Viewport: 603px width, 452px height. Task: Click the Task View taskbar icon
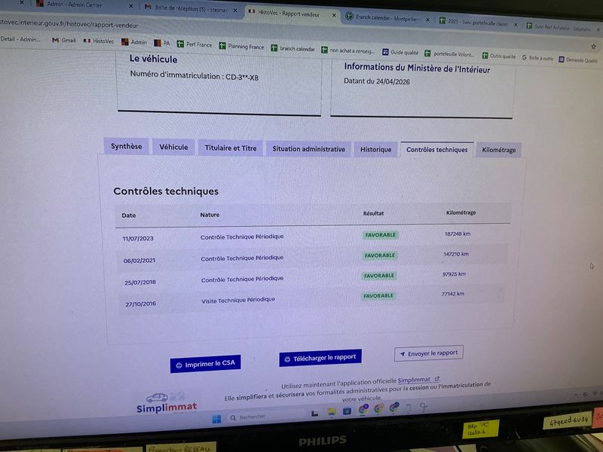tap(314, 413)
